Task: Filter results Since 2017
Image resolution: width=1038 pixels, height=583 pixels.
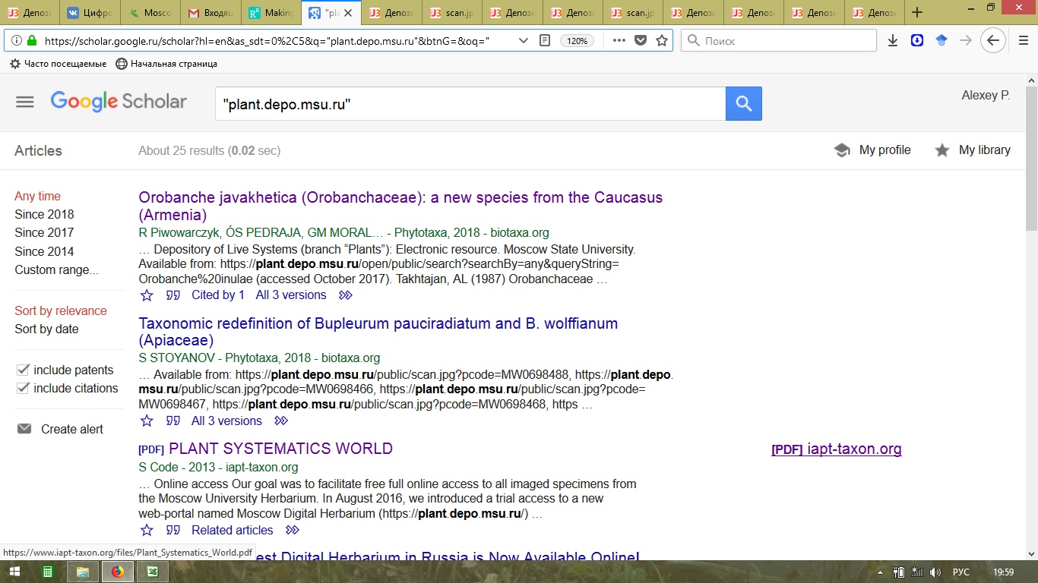Action: tap(44, 232)
